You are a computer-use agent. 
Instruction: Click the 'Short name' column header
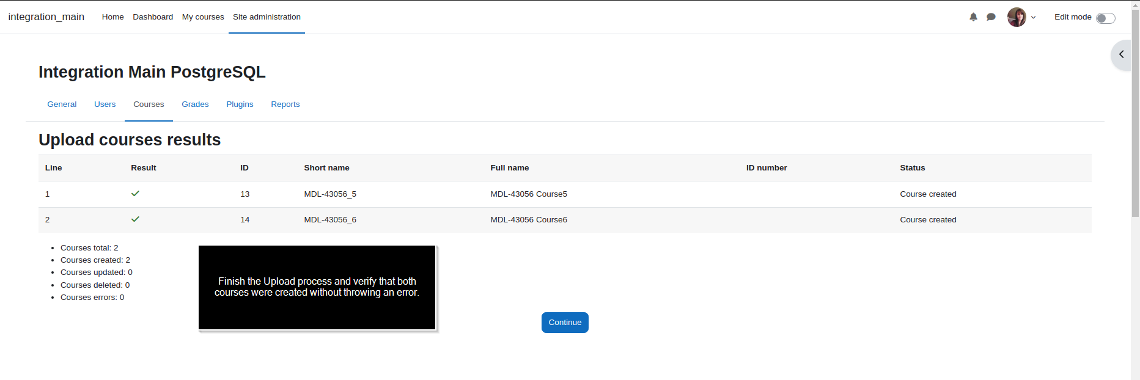(327, 168)
